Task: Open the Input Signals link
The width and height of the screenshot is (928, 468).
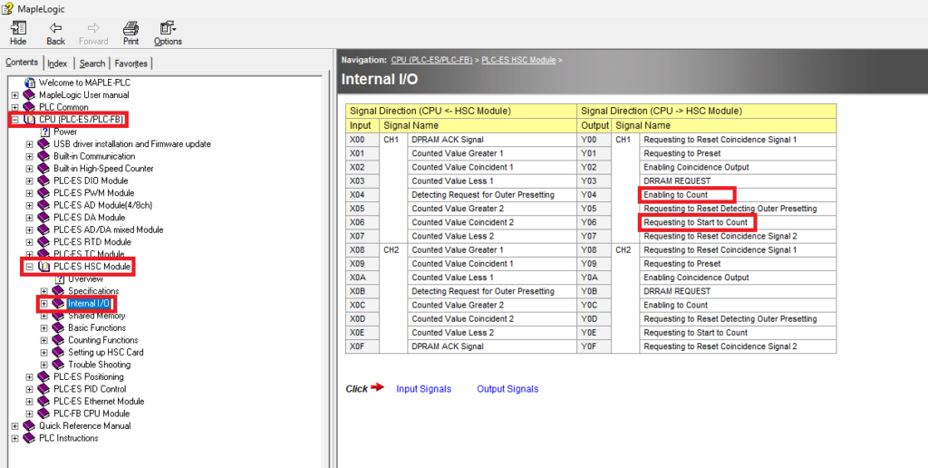Action: coord(423,389)
